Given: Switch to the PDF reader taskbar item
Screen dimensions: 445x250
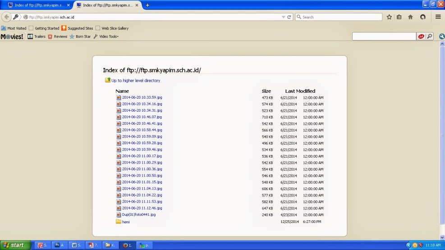Looking at the screenshot, I should pos(93,245).
